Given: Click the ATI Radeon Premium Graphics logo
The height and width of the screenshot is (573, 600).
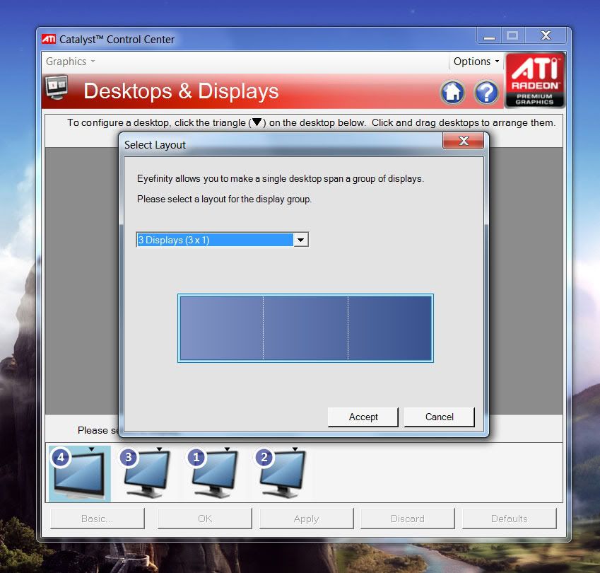Looking at the screenshot, I should (x=535, y=81).
